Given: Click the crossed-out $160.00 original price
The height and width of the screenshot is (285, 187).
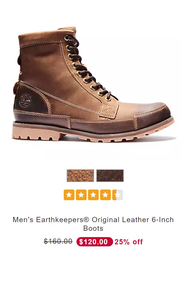Looking at the screenshot, I should 58,241.
